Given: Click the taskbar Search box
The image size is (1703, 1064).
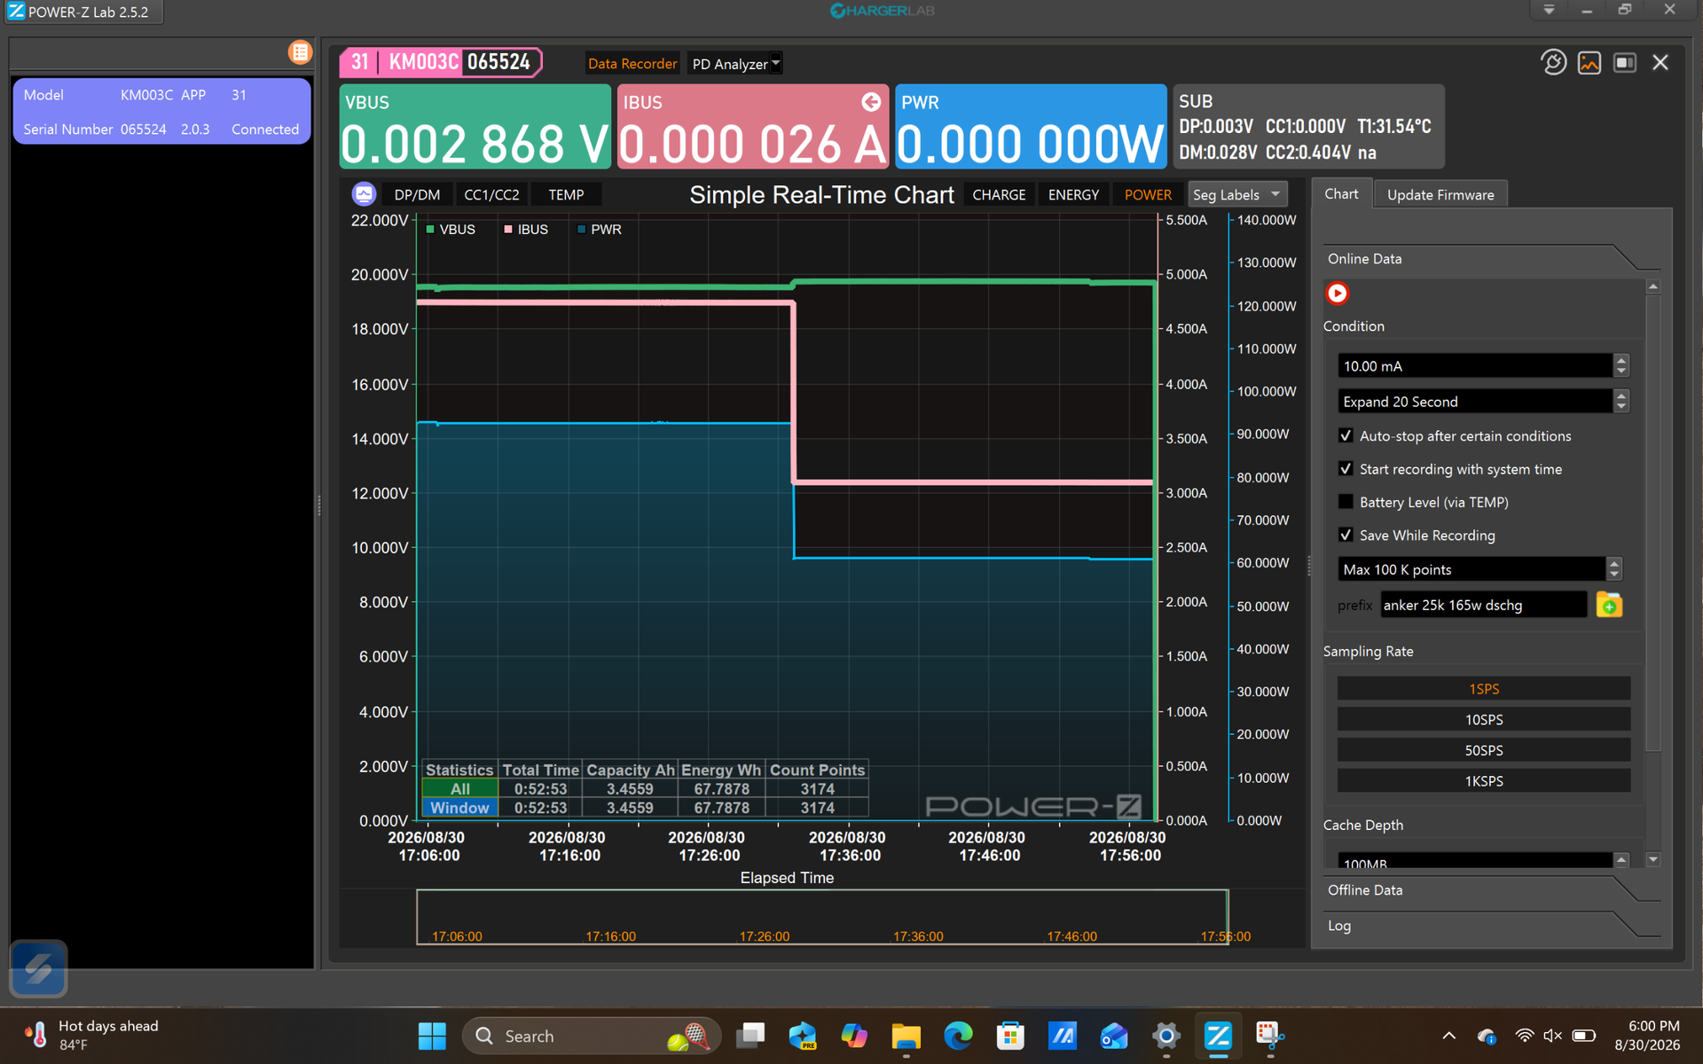Looking at the screenshot, I should tap(592, 1036).
